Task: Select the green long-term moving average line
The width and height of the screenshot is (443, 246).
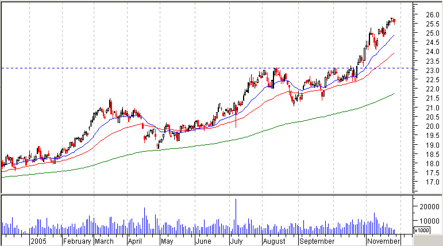Action: (198, 145)
